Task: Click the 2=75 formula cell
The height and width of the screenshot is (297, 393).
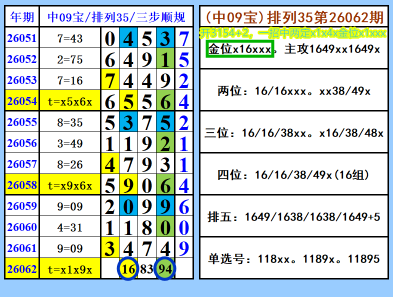Action: pos(70,59)
